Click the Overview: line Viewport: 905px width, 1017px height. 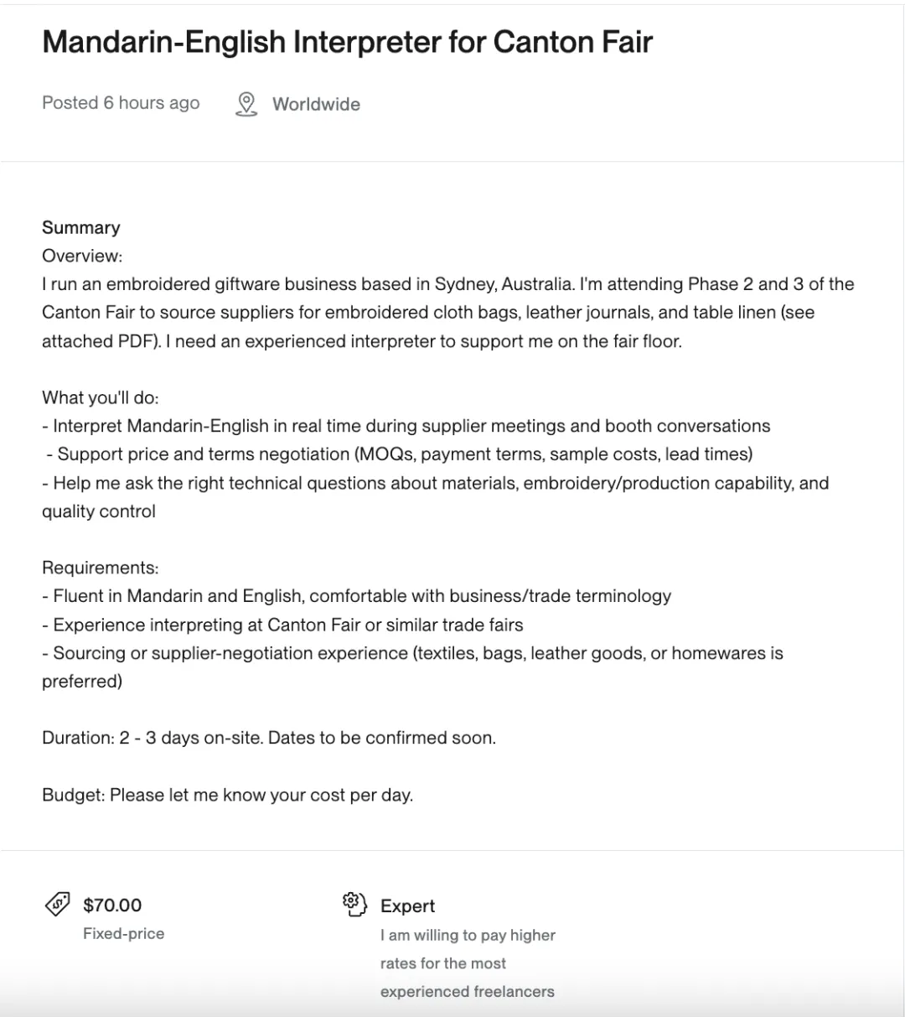coord(82,256)
